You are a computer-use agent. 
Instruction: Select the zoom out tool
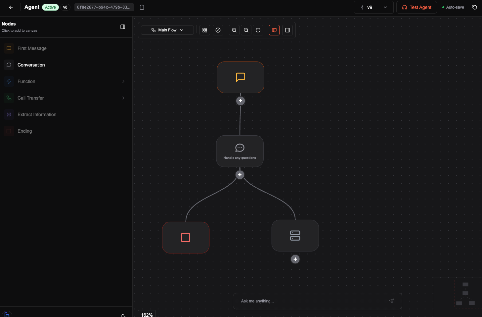click(246, 30)
